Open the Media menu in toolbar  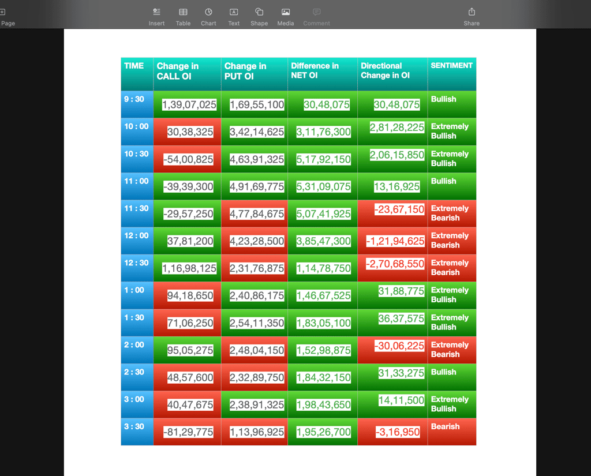pos(286,17)
